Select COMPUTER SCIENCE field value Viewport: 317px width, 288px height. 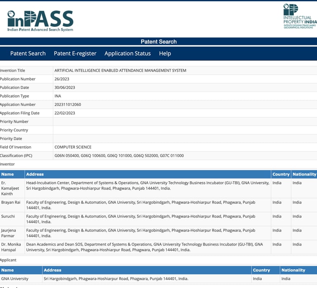click(73, 147)
